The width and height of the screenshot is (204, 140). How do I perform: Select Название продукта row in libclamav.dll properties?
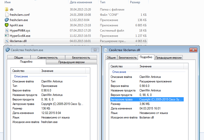147,90
